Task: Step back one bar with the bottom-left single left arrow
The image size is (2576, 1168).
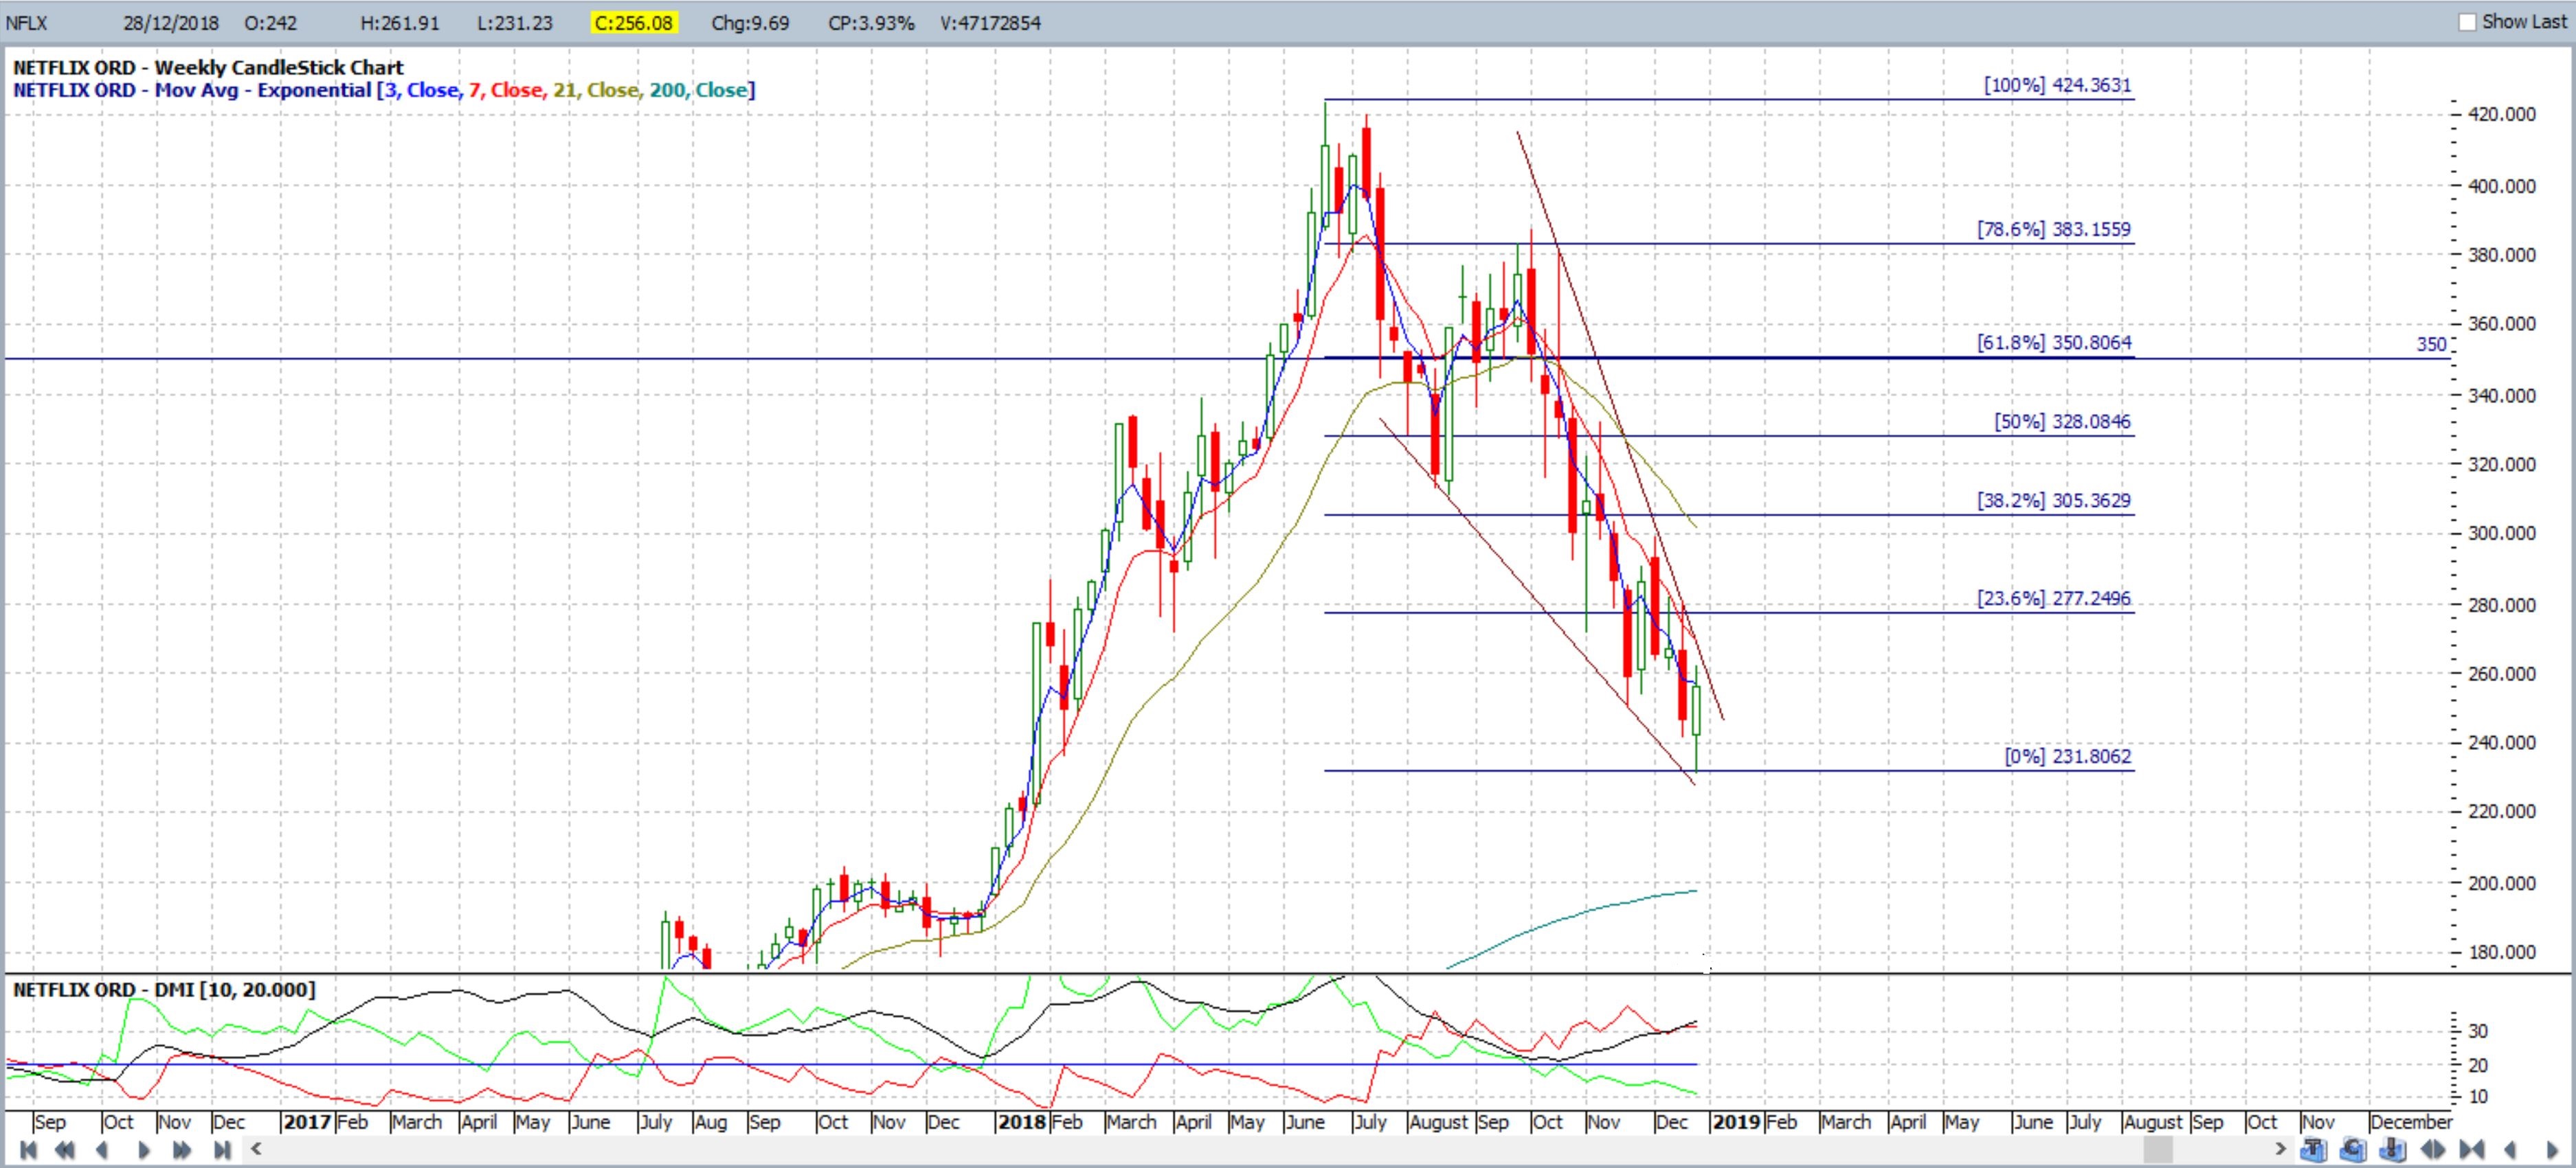Action: coord(102,1149)
